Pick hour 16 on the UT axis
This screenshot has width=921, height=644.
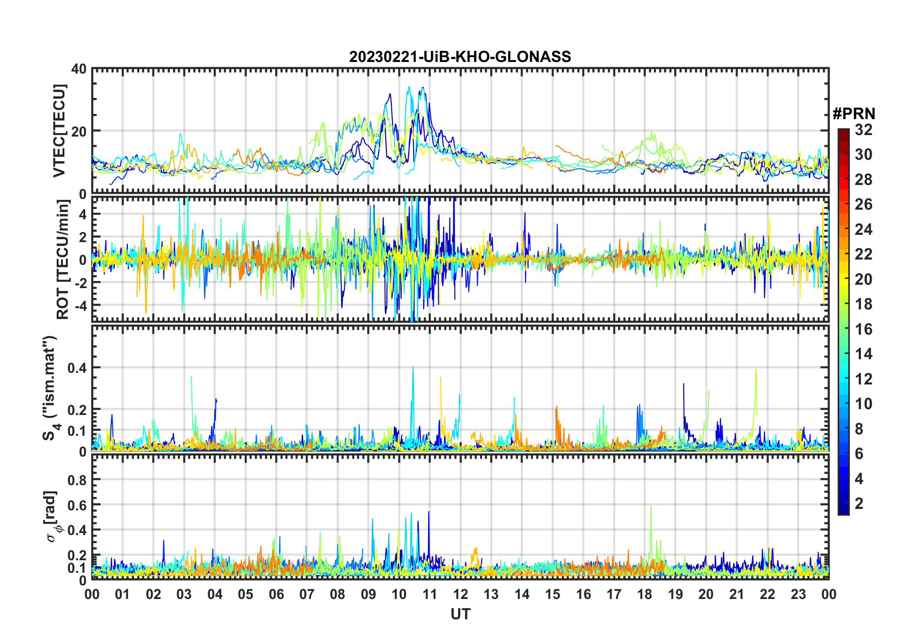(x=583, y=595)
